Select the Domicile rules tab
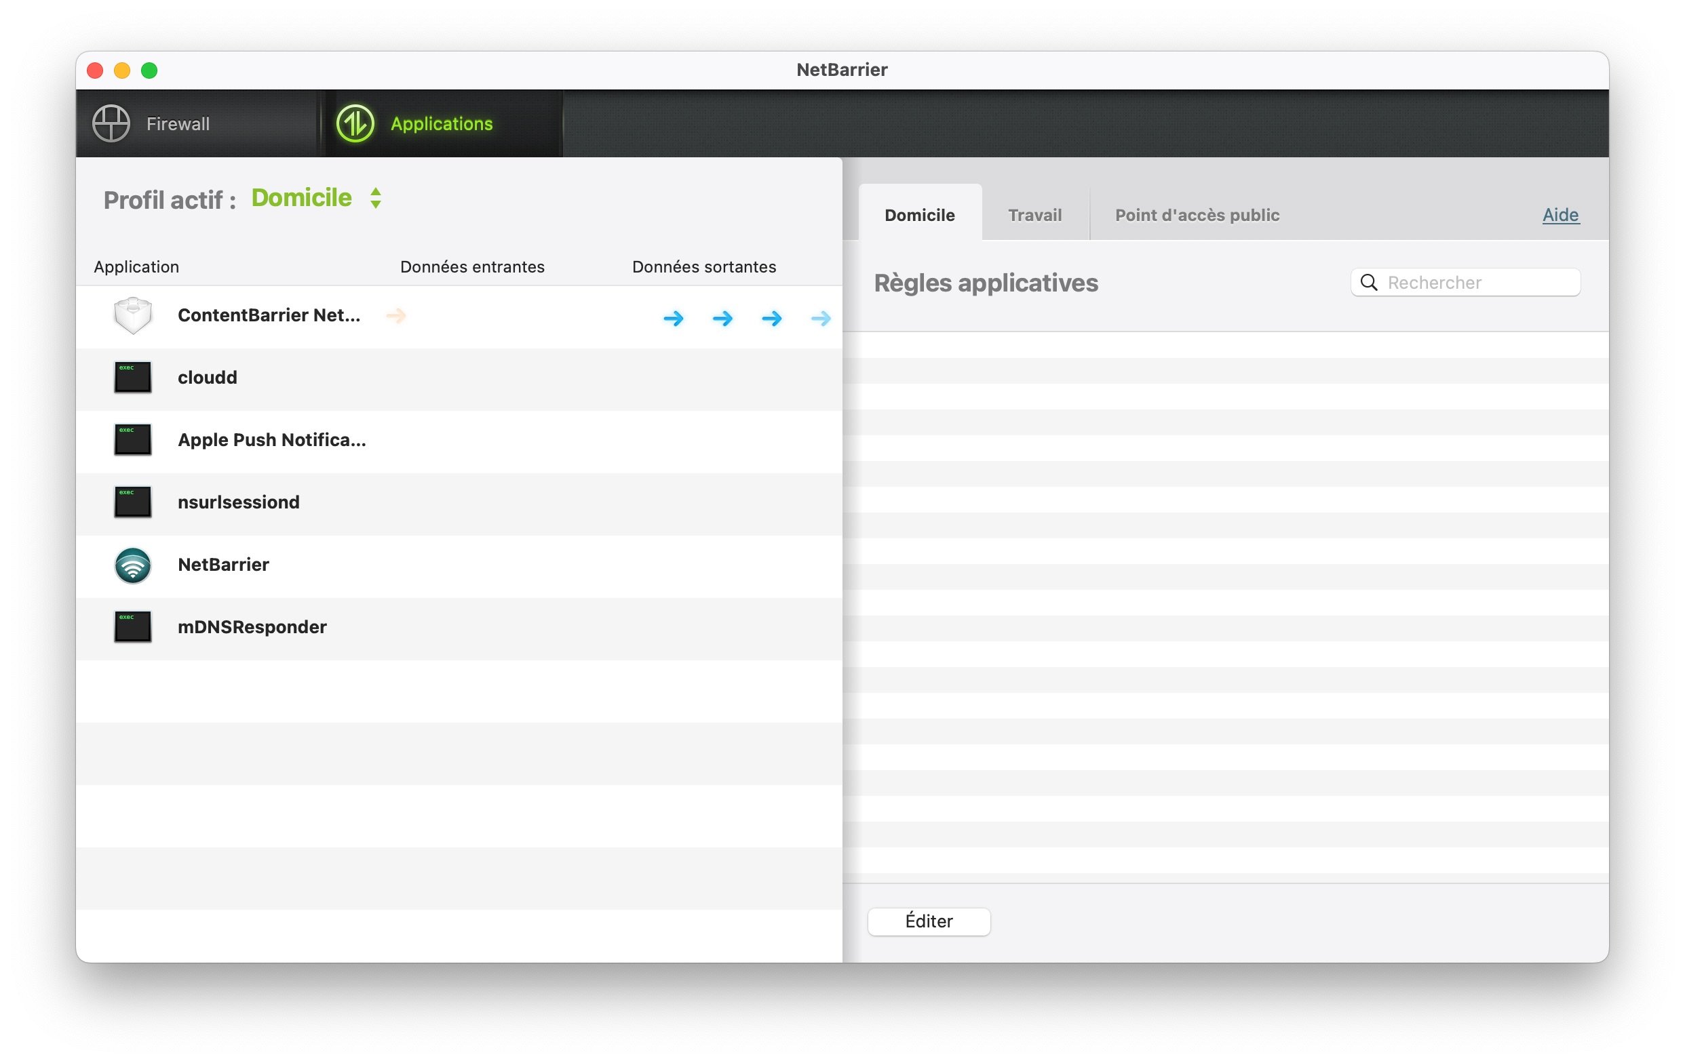This screenshot has height=1063, width=1685. pos(918,216)
